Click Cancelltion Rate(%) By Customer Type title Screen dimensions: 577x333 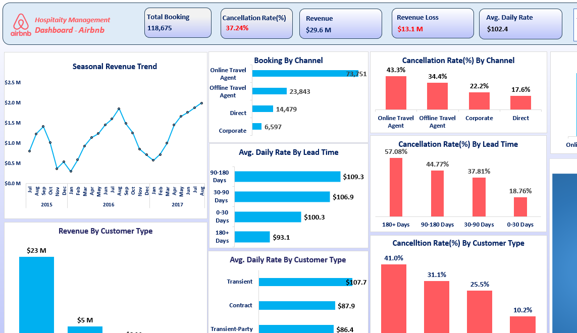458,243
